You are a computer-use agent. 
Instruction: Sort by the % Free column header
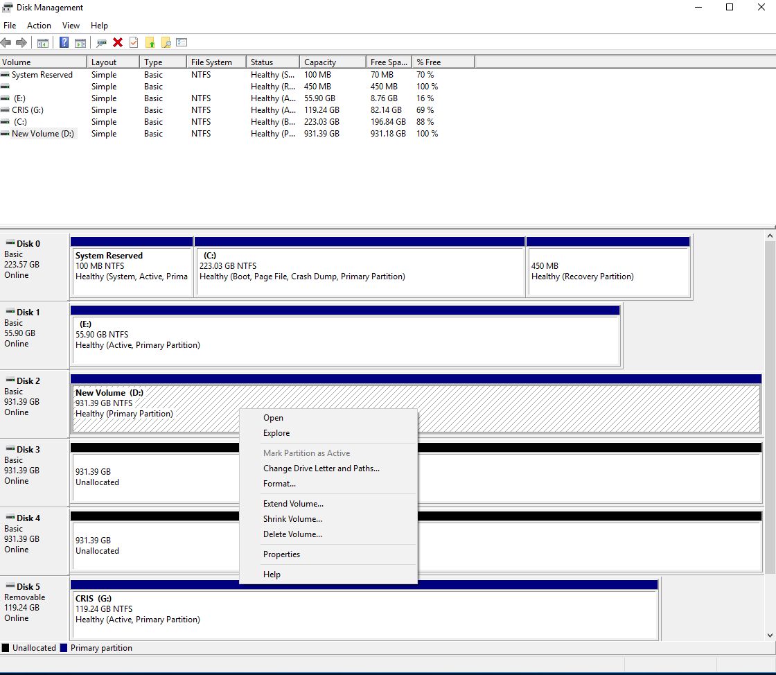(x=443, y=62)
